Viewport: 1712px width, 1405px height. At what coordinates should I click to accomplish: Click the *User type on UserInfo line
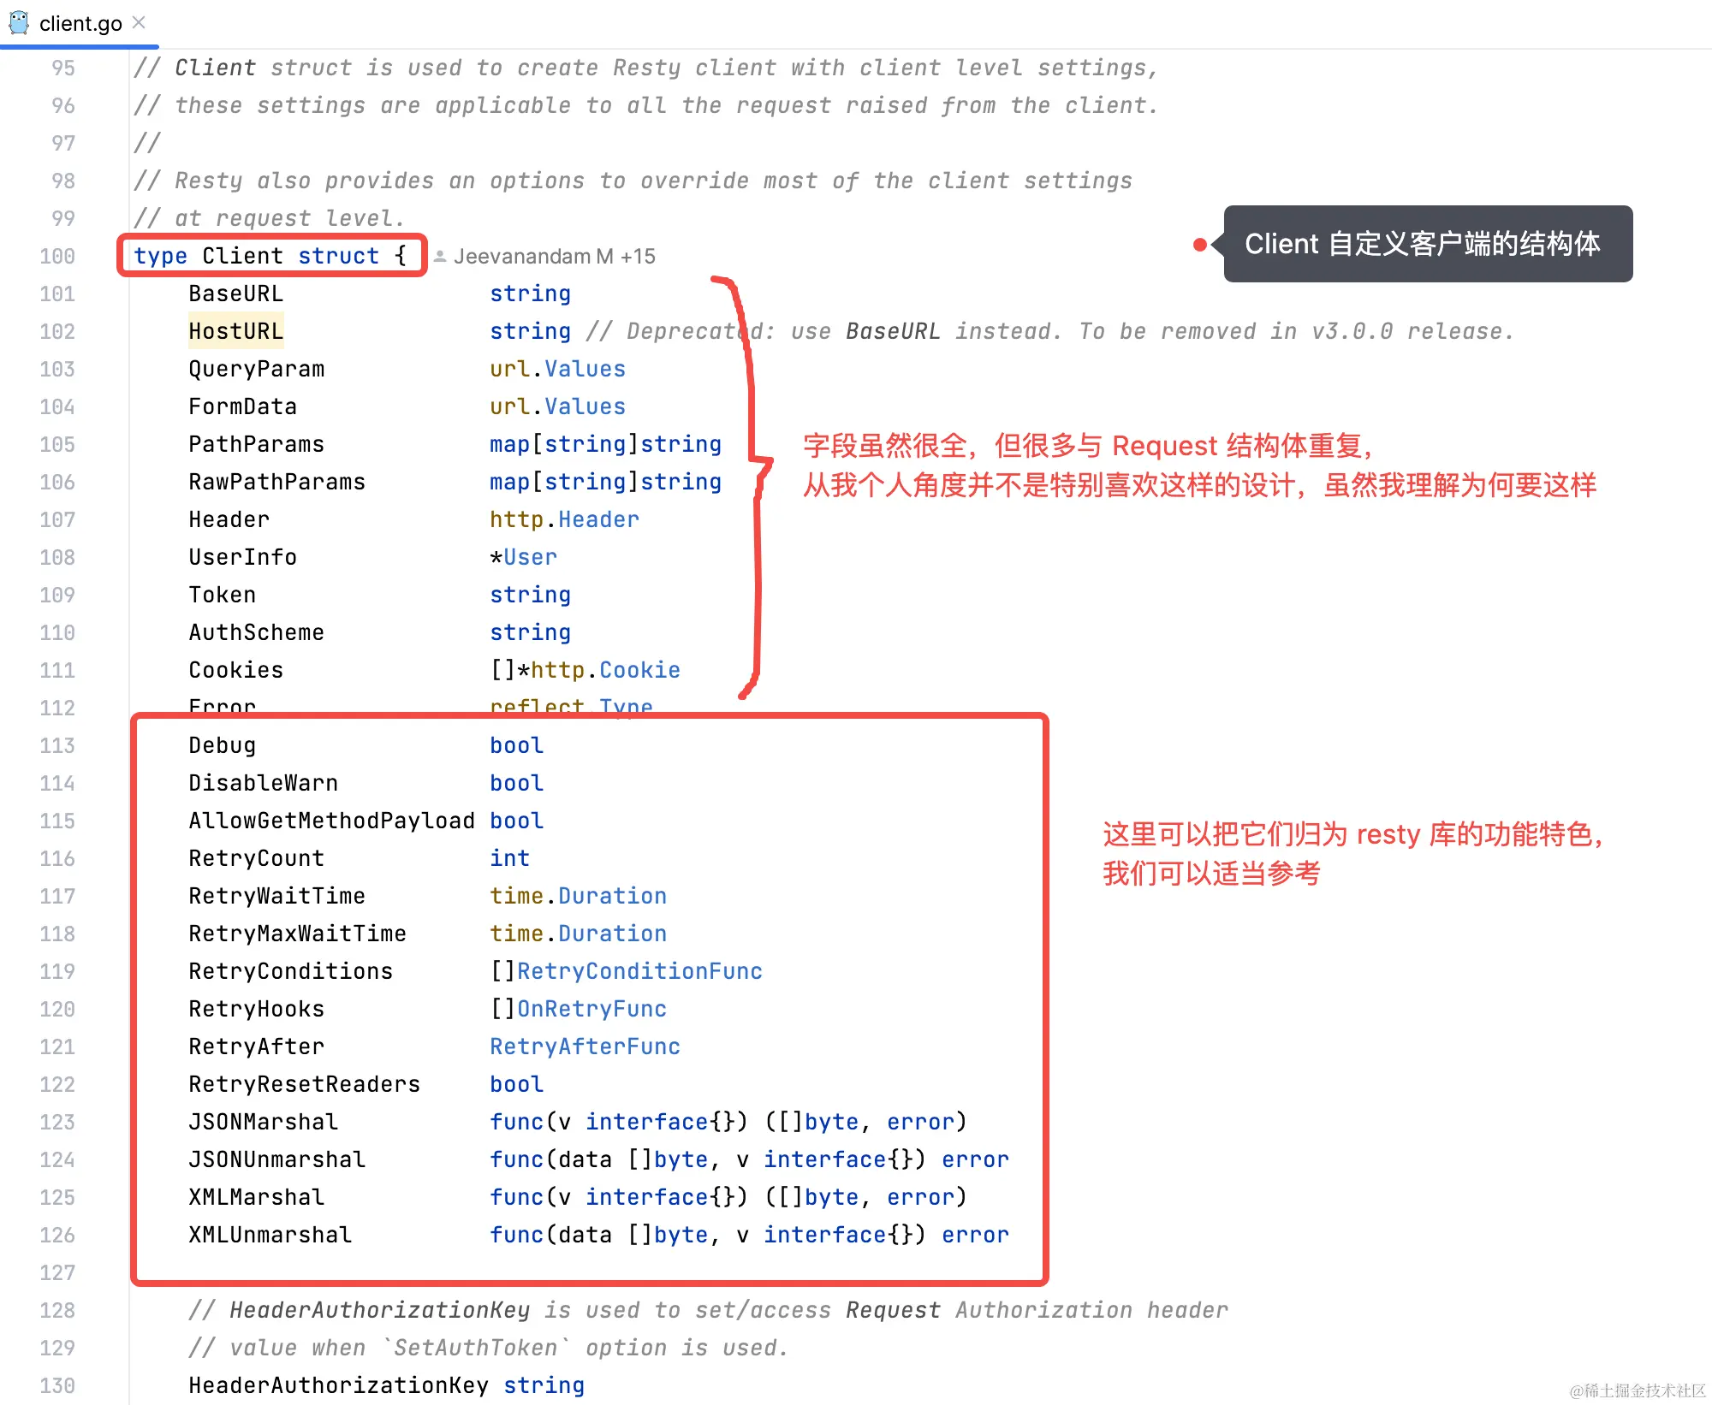pyautogui.click(x=524, y=557)
